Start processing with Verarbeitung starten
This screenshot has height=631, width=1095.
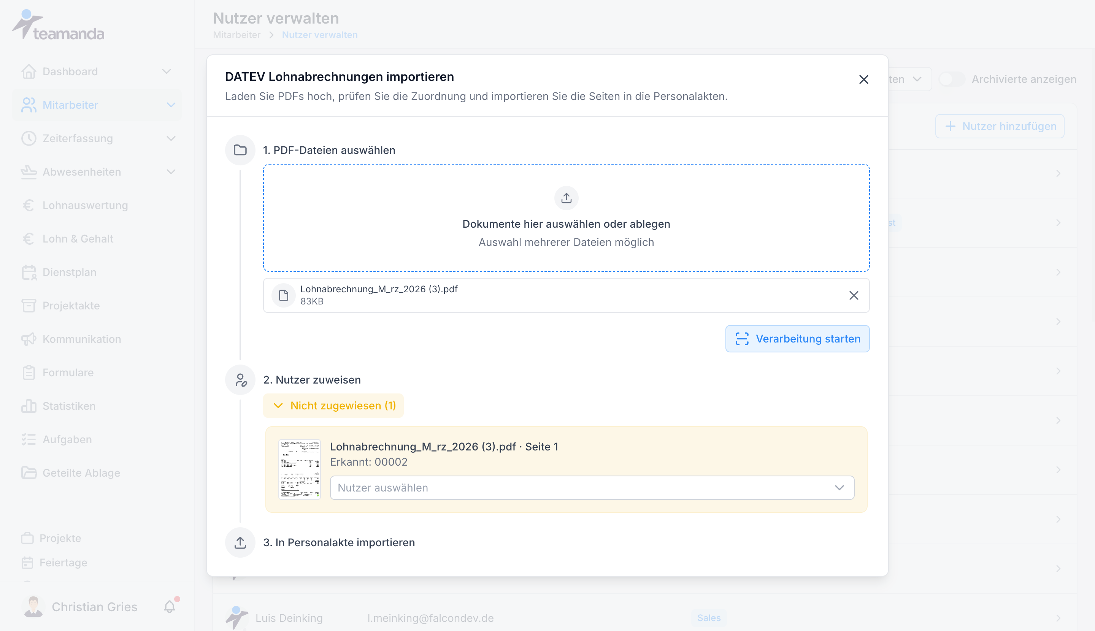pyautogui.click(x=797, y=338)
